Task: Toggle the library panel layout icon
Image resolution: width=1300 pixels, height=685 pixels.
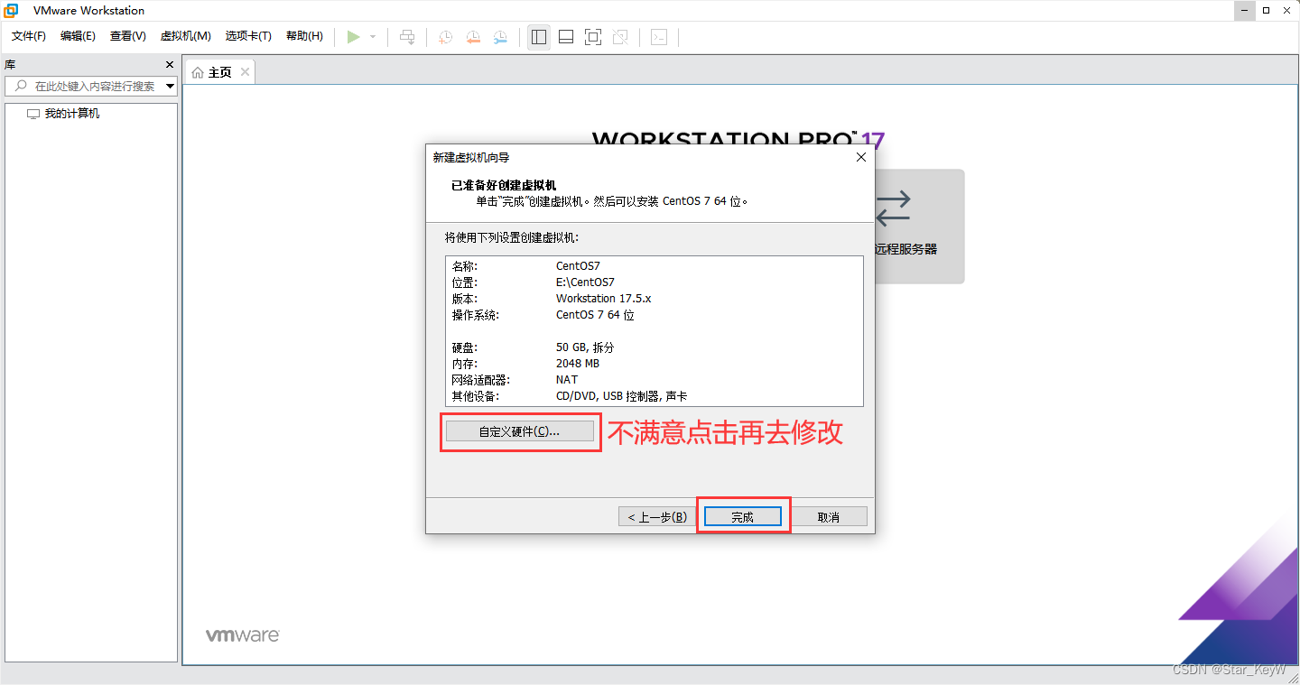Action: pyautogui.click(x=538, y=37)
